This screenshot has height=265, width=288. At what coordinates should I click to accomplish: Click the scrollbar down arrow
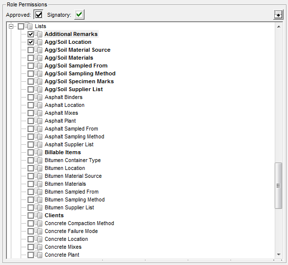pos(279,255)
